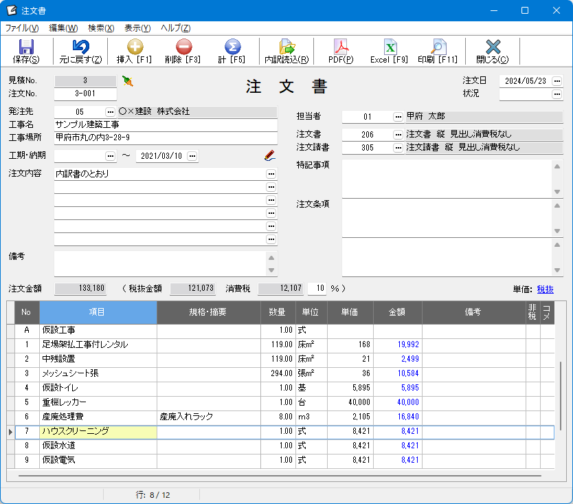Click the row selector arrow for row 7

10,432
